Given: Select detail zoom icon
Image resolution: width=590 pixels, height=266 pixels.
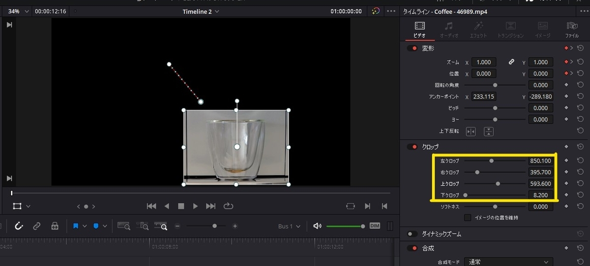Looking at the screenshot, I should 143,226.
